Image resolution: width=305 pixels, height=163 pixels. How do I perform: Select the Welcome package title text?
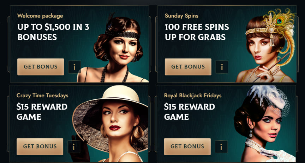(40, 16)
